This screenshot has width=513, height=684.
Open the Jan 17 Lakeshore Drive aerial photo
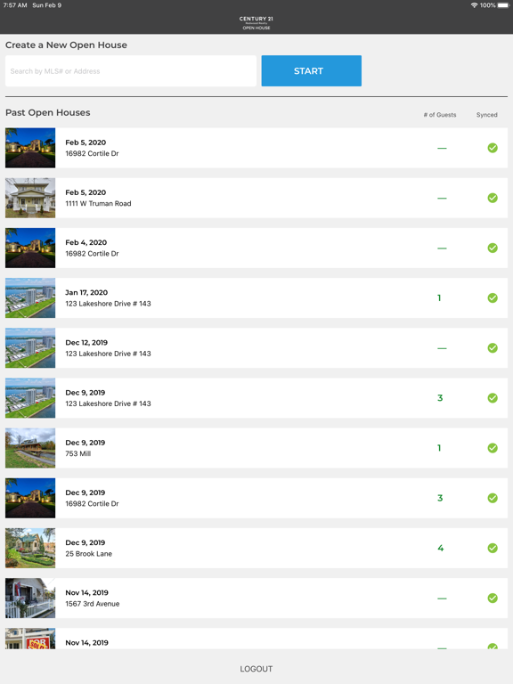coord(30,298)
